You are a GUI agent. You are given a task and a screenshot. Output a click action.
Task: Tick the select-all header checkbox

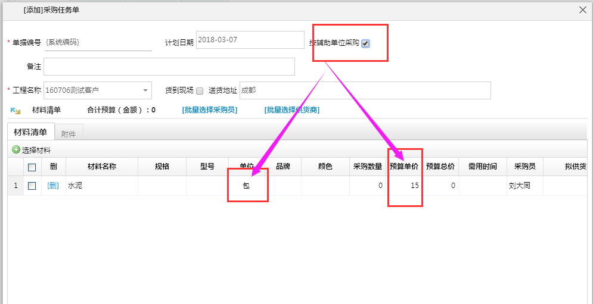click(x=32, y=167)
